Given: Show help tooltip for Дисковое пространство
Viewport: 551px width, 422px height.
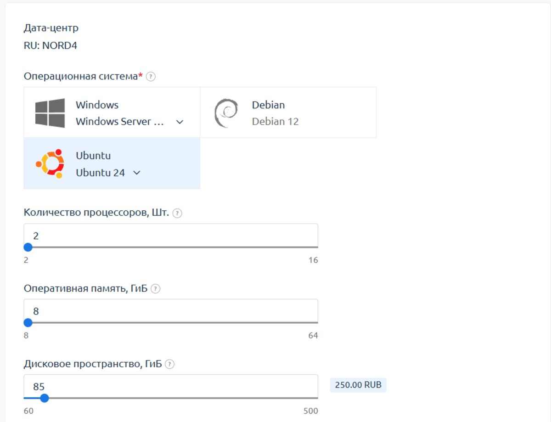Looking at the screenshot, I should point(170,364).
